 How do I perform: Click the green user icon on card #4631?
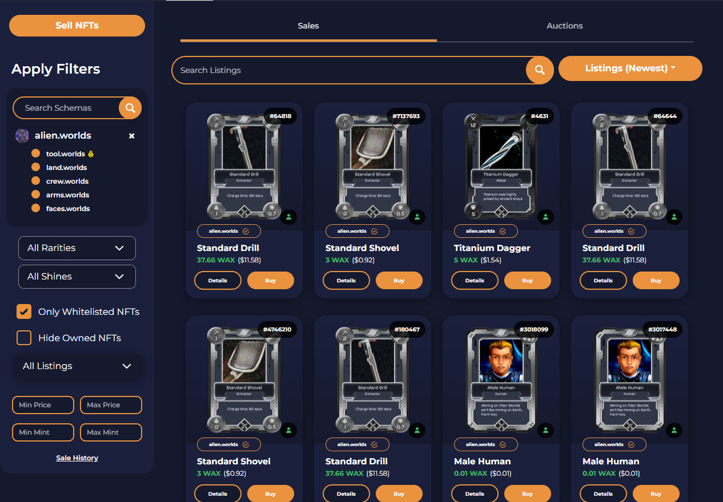(x=546, y=217)
